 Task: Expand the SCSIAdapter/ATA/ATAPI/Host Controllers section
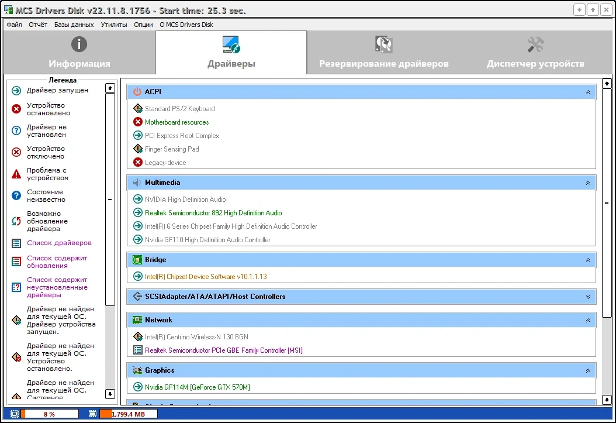pos(588,297)
